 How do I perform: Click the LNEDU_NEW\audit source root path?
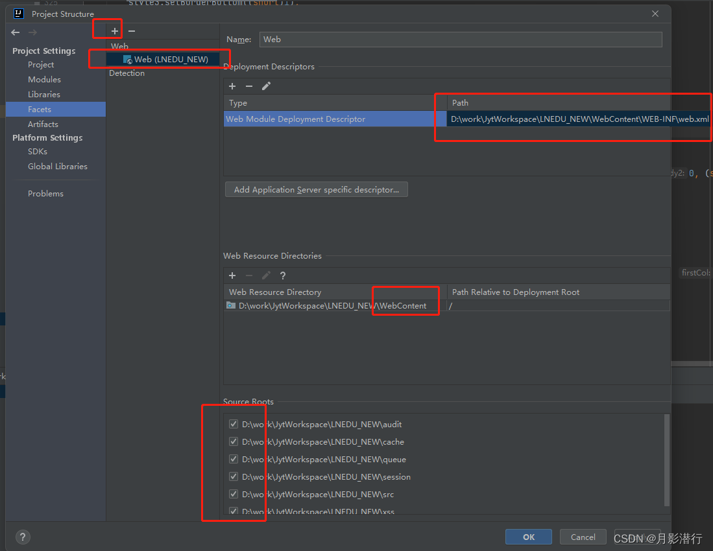click(x=322, y=424)
